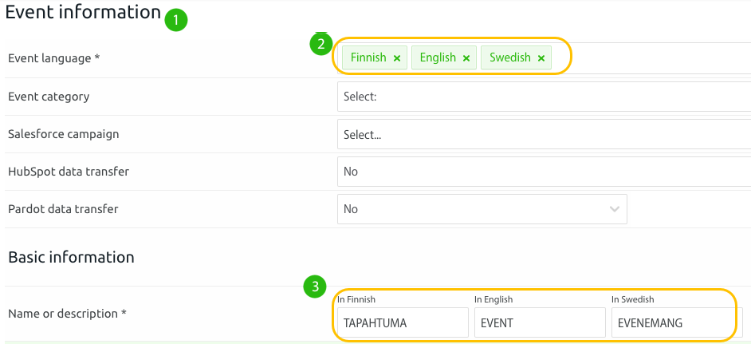Open the Salesforce campaign dropdown
Screen dimensions: 751x344
pos(544,135)
